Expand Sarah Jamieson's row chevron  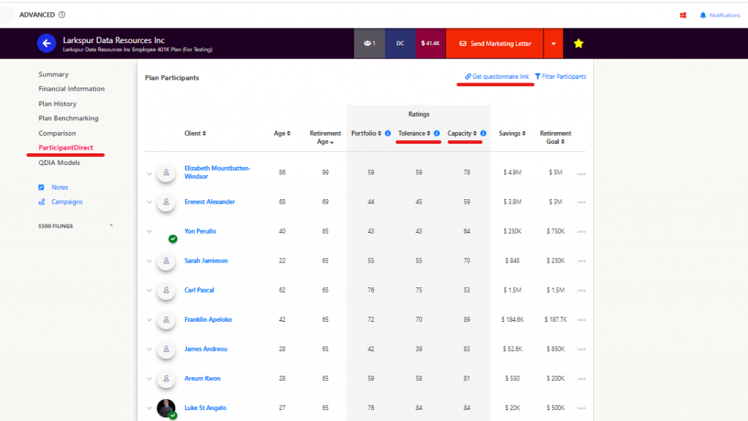click(x=150, y=261)
